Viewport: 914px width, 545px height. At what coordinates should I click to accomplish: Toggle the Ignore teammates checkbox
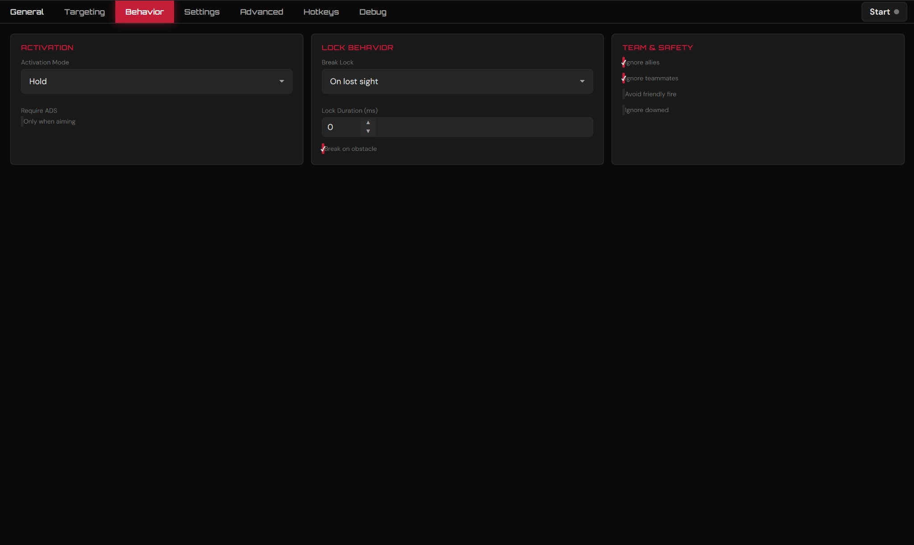point(623,79)
